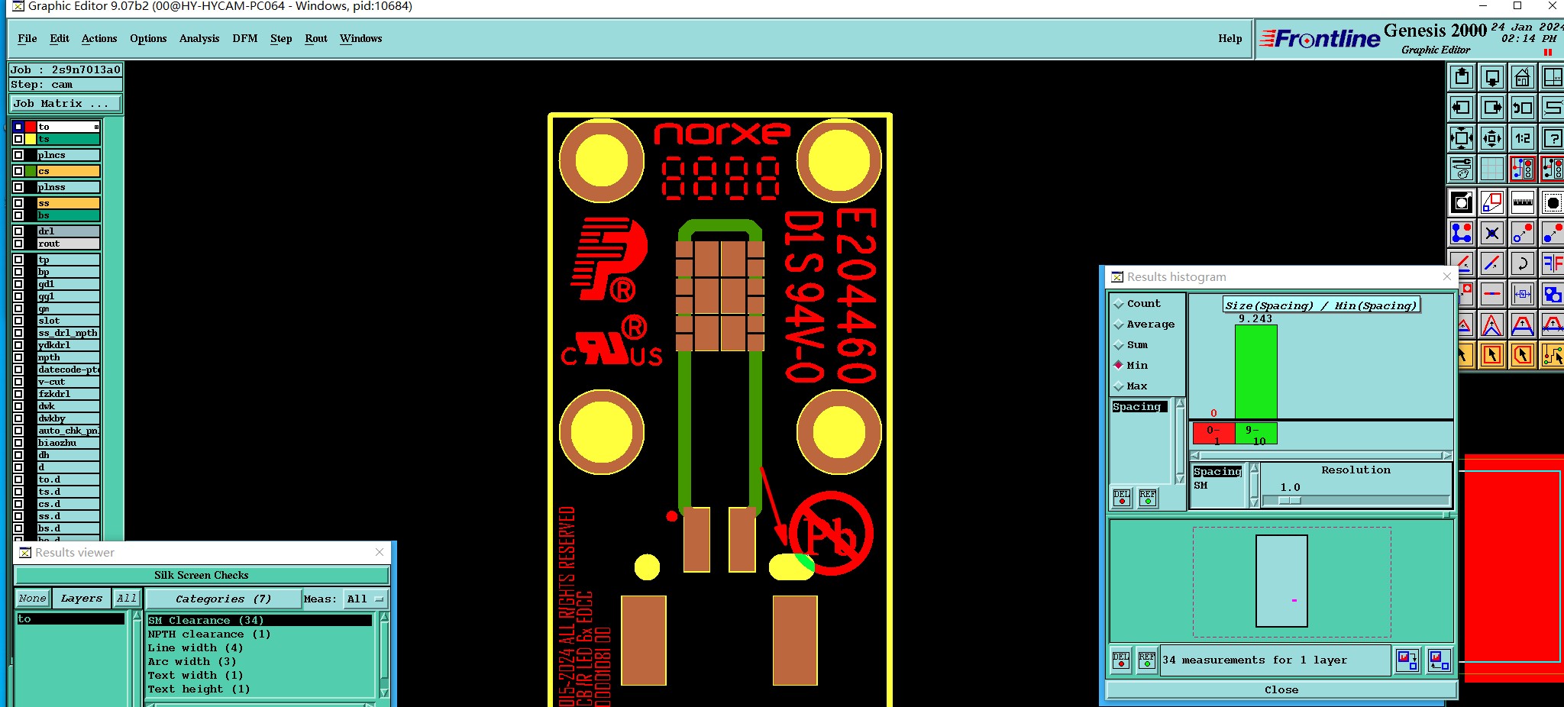Click the blue connected-nodes net icon

[x=1462, y=233]
